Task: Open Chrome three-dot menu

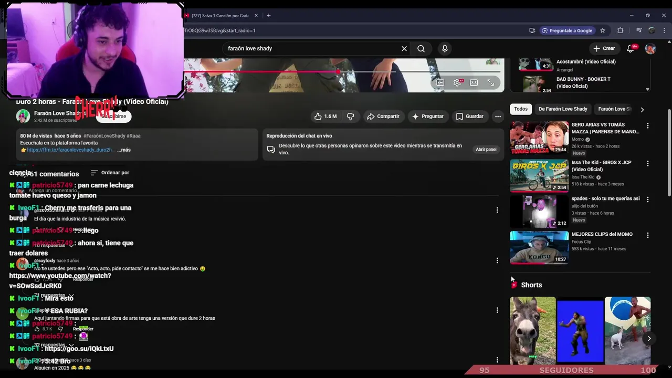Action: [664, 30]
